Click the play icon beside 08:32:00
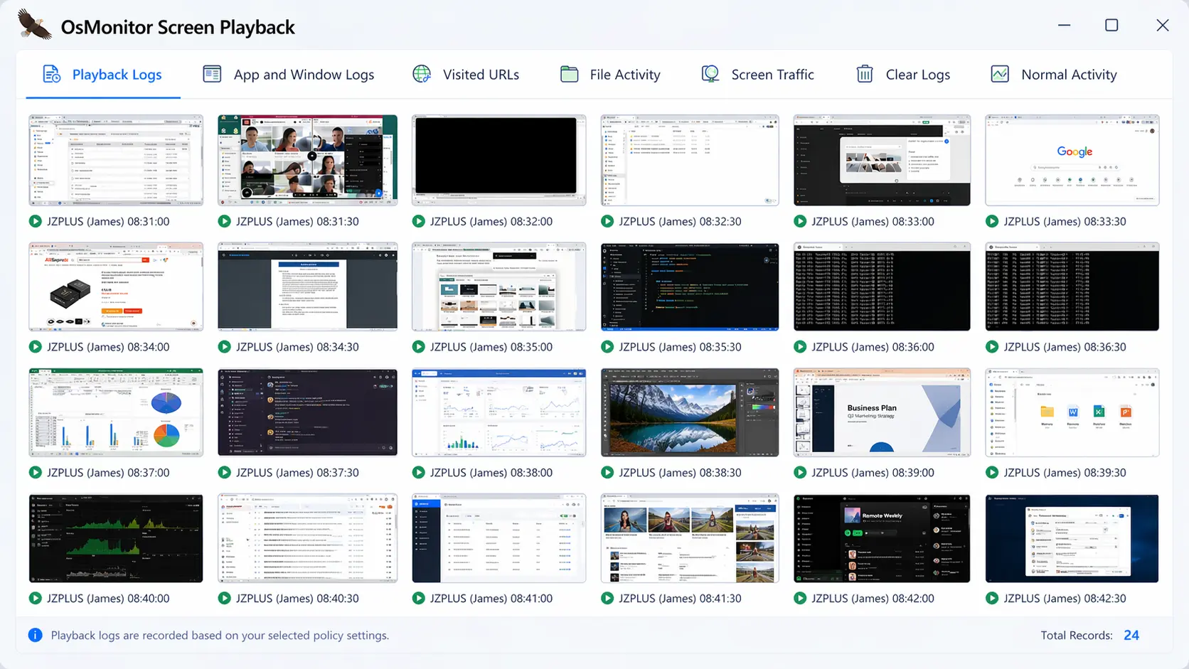The height and width of the screenshot is (669, 1189). (x=418, y=221)
